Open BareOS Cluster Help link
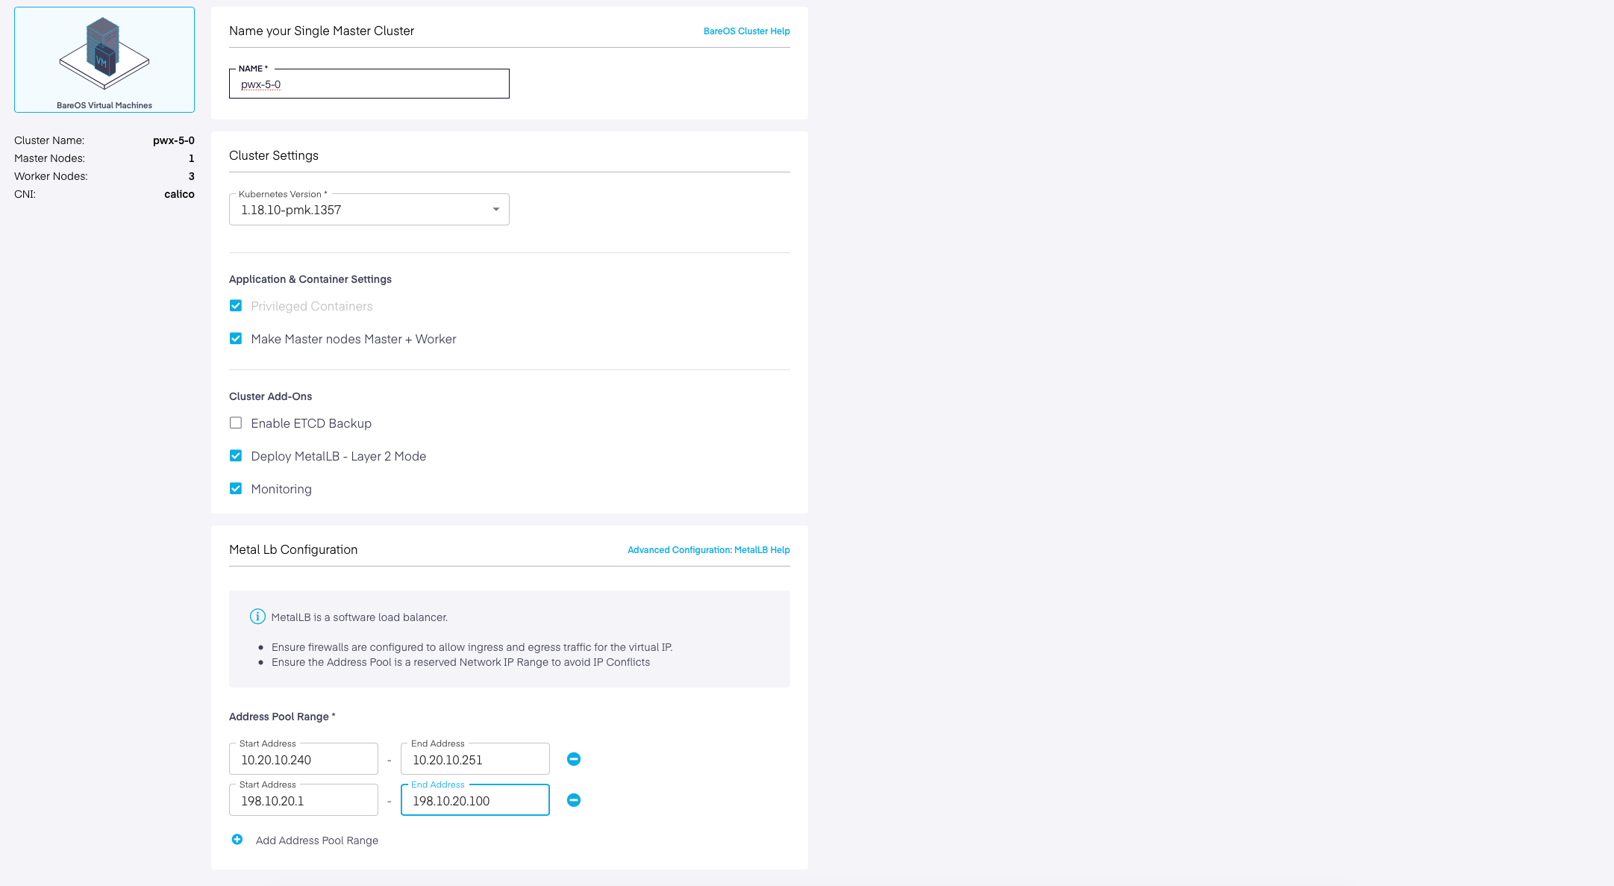The image size is (1614, 886). pyautogui.click(x=746, y=31)
